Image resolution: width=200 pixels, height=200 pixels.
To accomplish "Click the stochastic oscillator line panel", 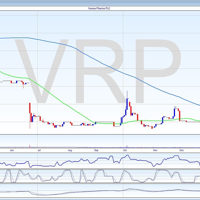I will (x=100, y=176).
